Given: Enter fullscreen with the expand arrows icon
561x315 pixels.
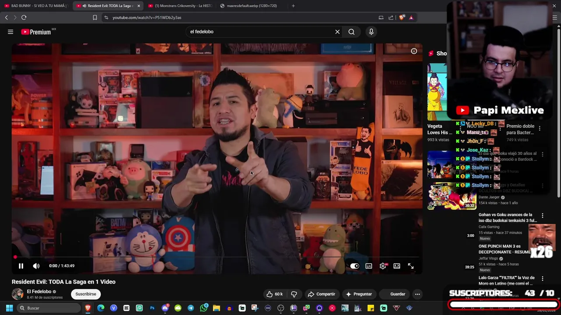Looking at the screenshot, I should pos(411,266).
